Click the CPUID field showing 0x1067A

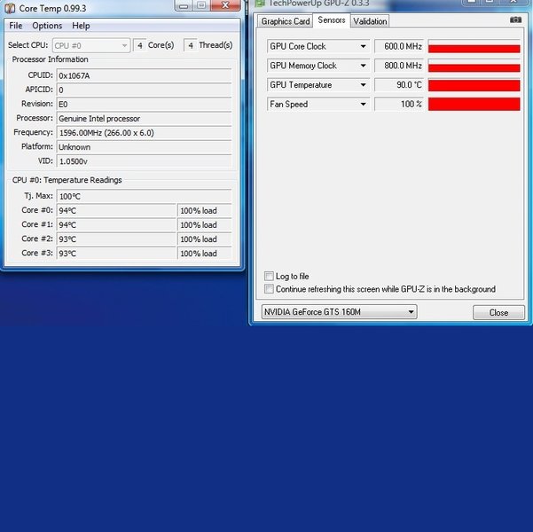point(145,75)
